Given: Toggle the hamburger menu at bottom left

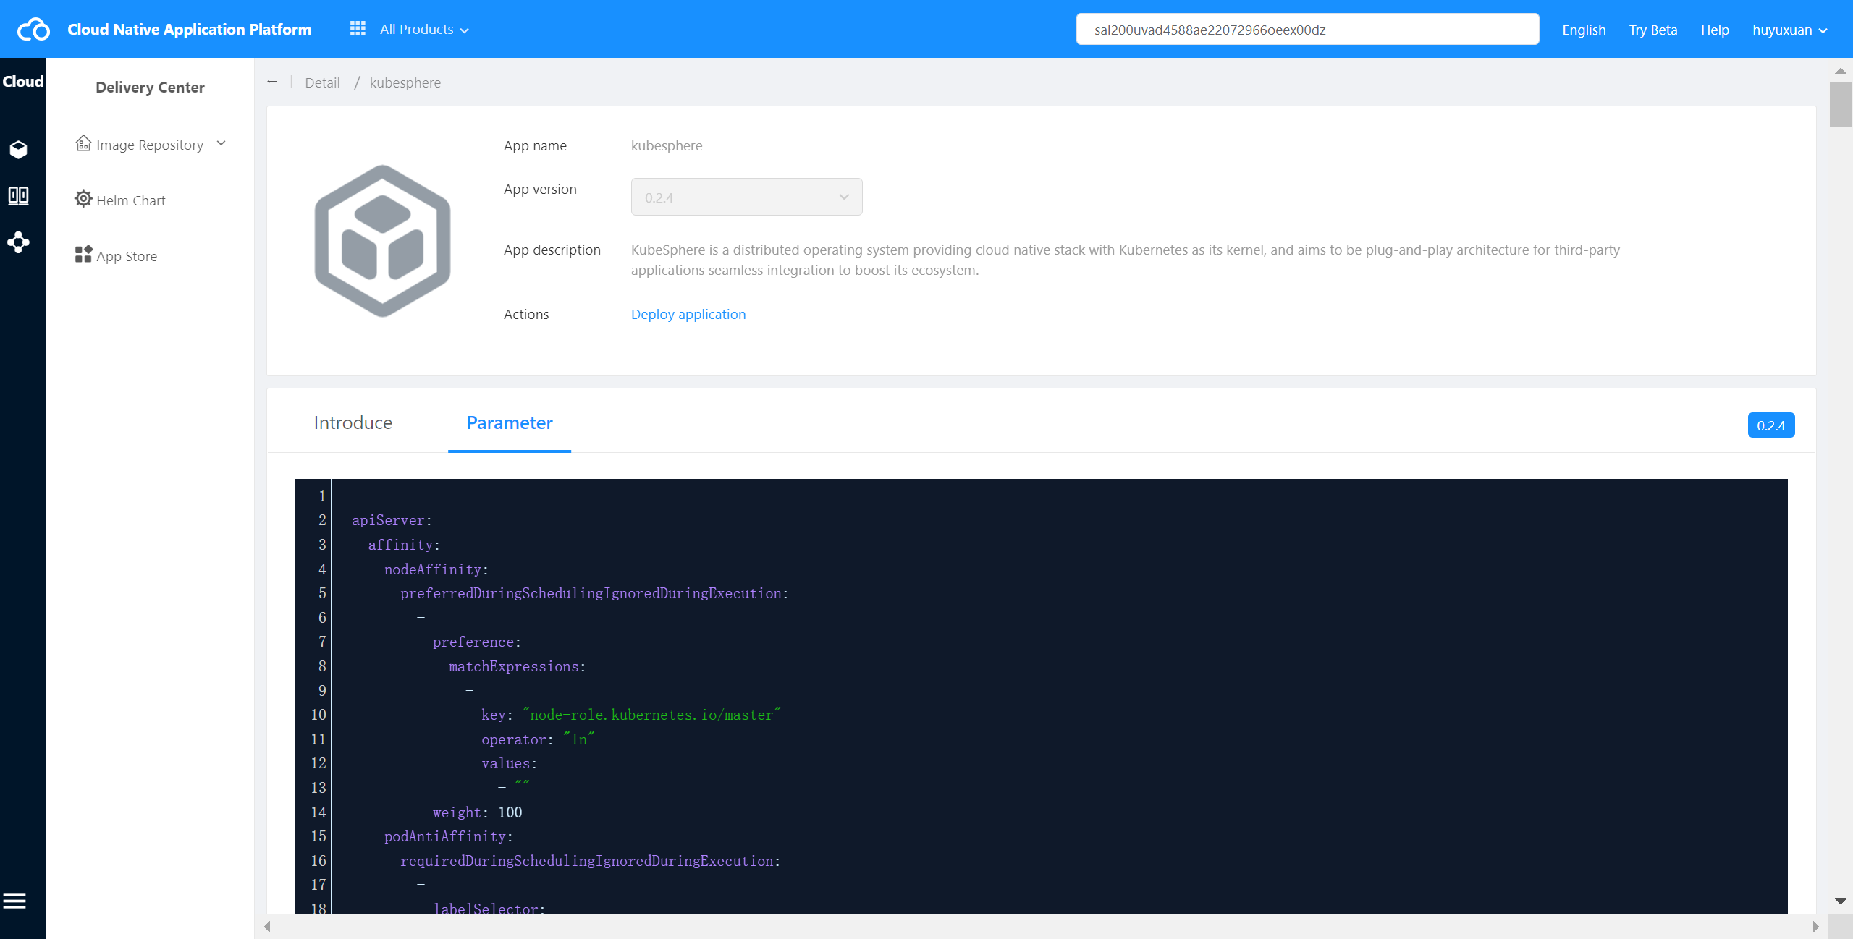Looking at the screenshot, I should click(14, 901).
